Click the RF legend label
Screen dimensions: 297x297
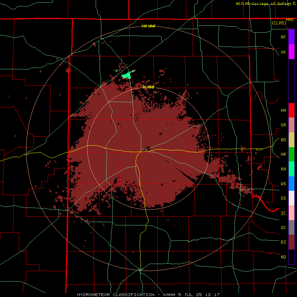coord(283,37)
